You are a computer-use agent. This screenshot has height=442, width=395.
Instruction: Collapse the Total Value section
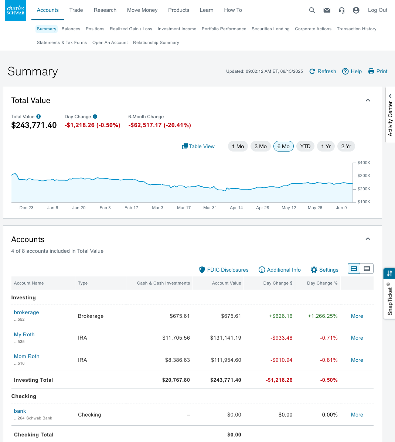click(x=368, y=101)
